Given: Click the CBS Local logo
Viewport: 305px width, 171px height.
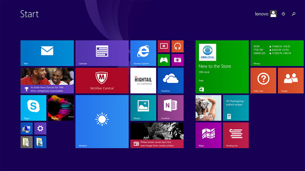Looking at the screenshot, I should (x=207, y=52).
